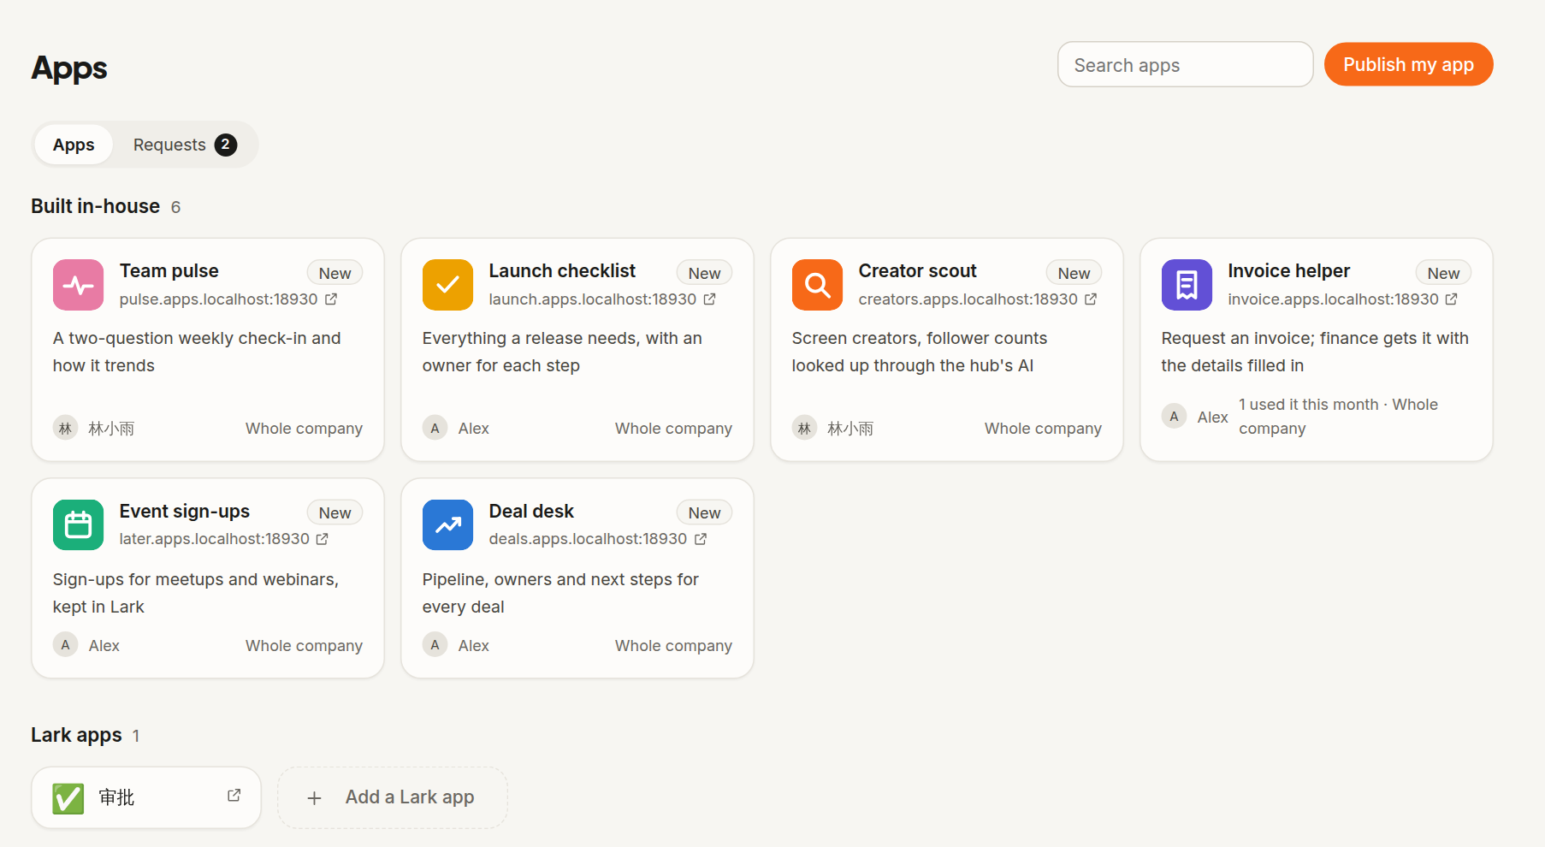Image resolution: width=1545 pixels, height=847 pixels.
Task: Click the Lark apps section heading
Action: [76, 735]
